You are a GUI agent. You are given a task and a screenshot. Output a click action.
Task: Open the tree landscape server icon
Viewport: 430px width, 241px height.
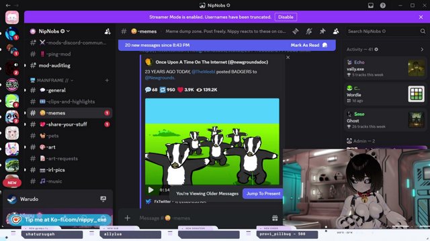(12, 165)
